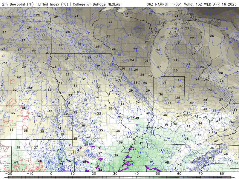The width and height of the screenshot is (239, 179).
Task: Click the left arrow end of the color bar
Action: click(x=6, y=178)
